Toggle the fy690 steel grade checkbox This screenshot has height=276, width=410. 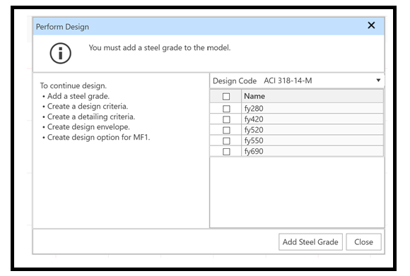pos(226,152)
